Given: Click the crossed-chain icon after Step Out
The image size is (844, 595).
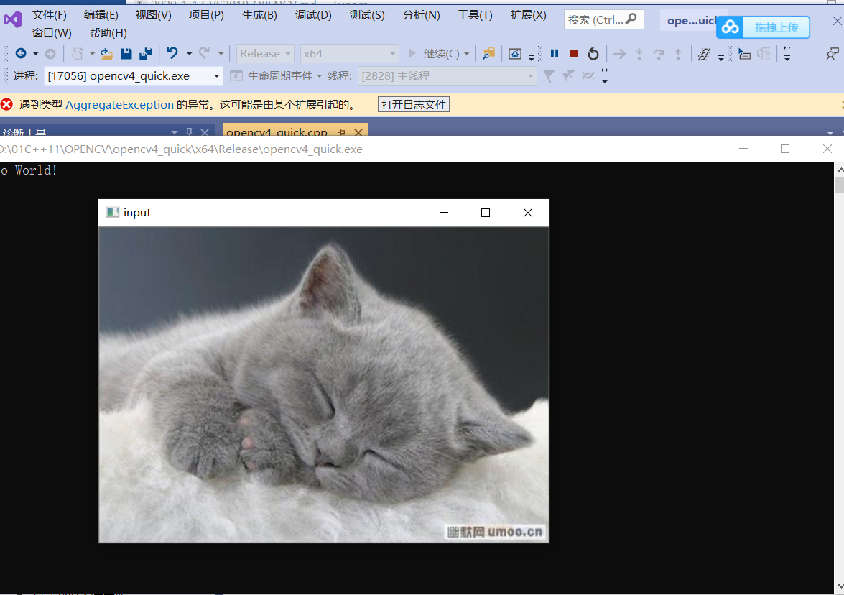Looking at the screenshot, I should (704, 53).
